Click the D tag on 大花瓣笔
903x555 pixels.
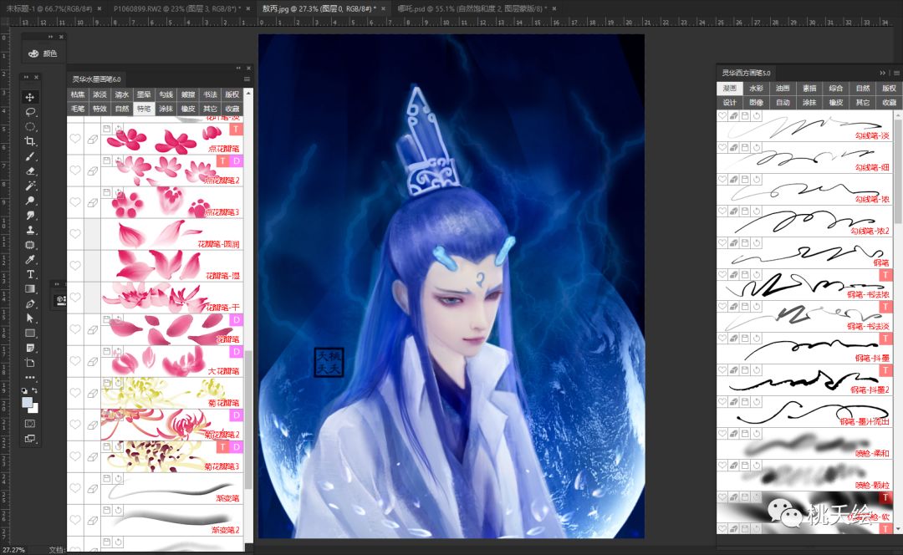click(x=236, y=351)
